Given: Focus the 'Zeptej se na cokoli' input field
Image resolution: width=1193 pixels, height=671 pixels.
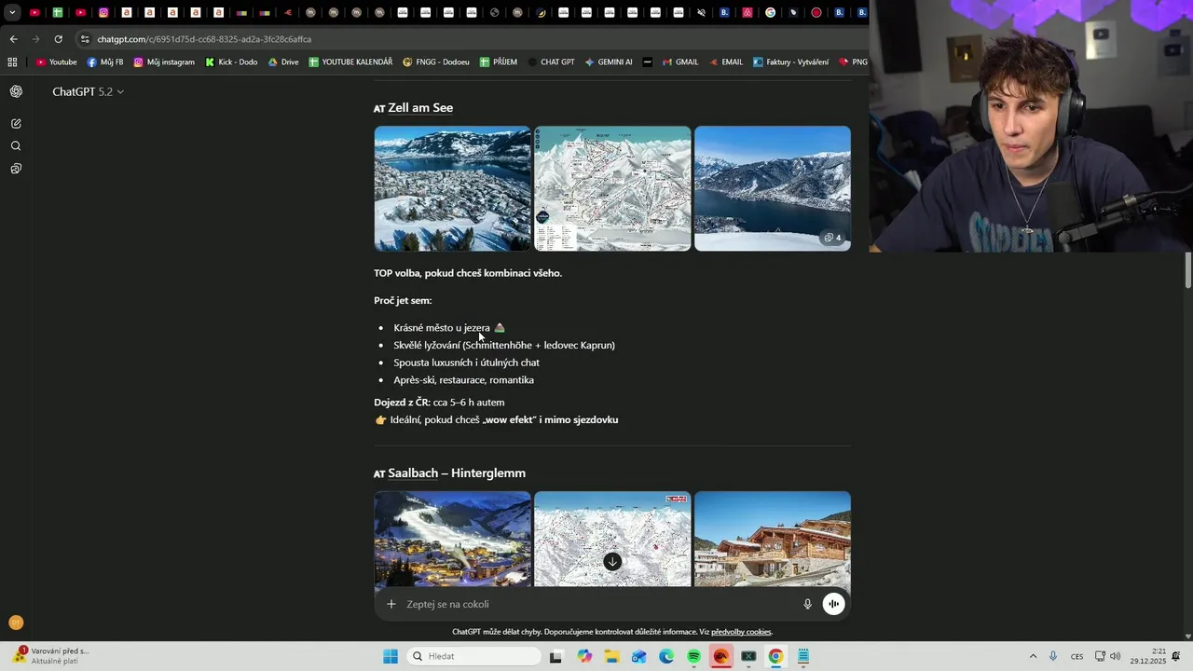Looking at the screenshot, I should [596, 604].
